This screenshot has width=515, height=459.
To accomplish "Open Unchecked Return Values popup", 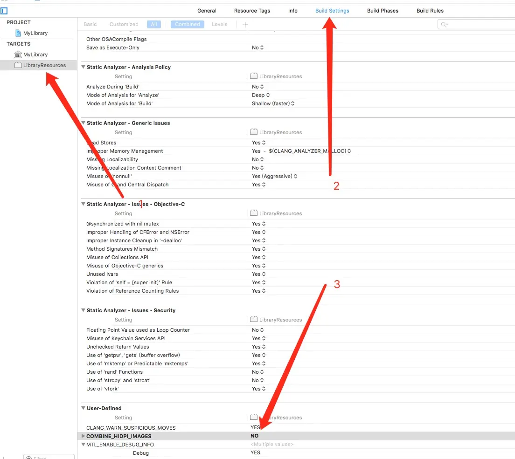I will tap(258, 347).
